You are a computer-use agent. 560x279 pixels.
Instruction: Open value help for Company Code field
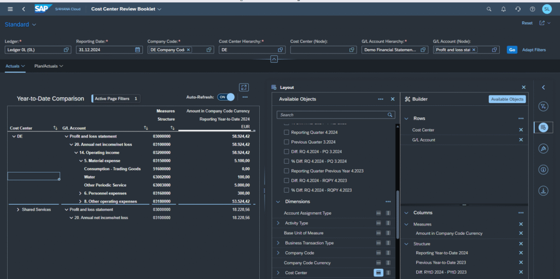[209, 50]
